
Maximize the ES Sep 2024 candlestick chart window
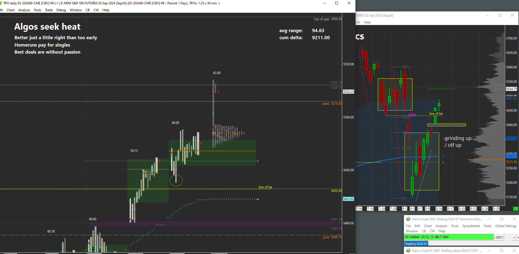(x=500, y=15)
